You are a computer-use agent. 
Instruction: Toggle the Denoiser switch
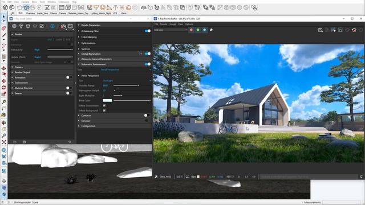click(x=147, y=121)
